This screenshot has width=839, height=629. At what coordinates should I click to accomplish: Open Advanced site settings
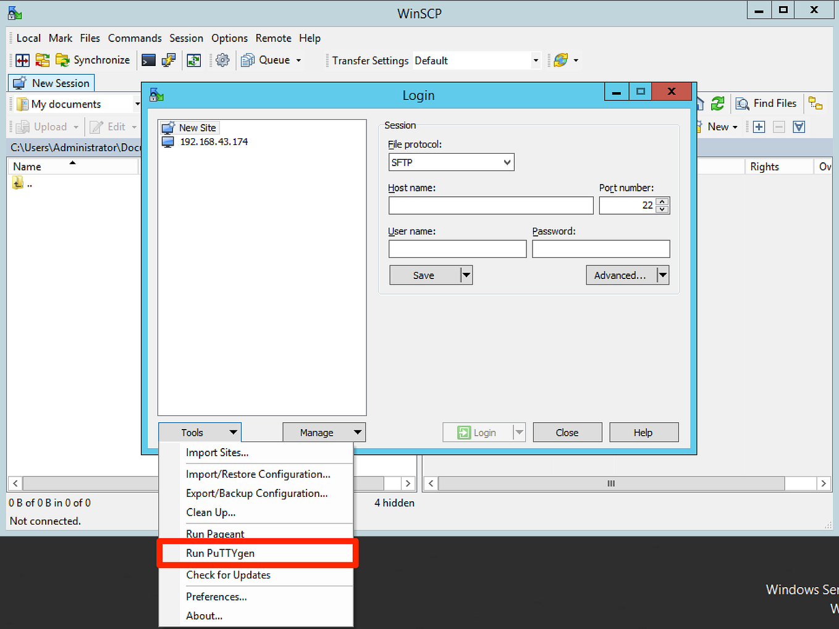[620, 275]
